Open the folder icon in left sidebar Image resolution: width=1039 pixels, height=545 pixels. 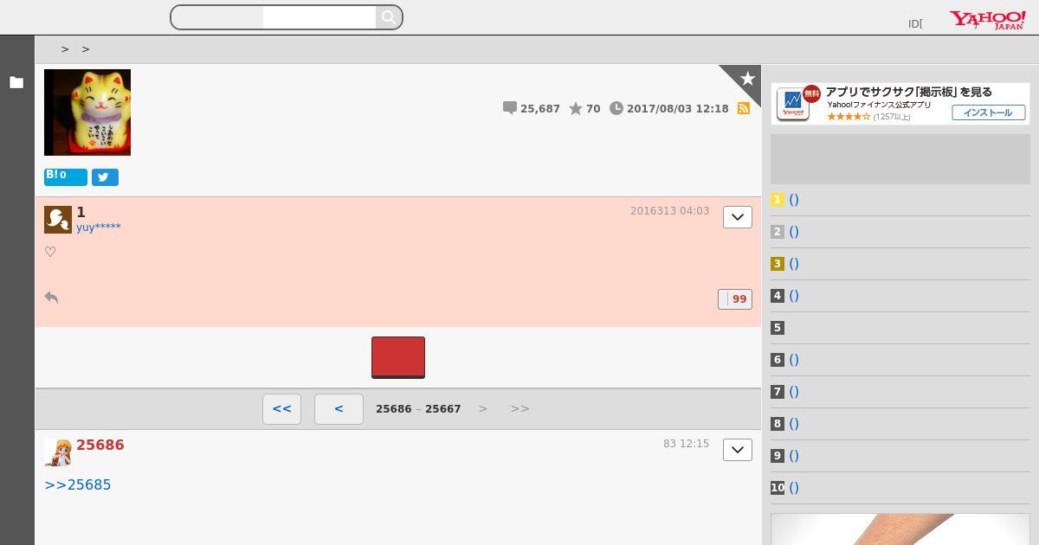click(x=16, y=83)
